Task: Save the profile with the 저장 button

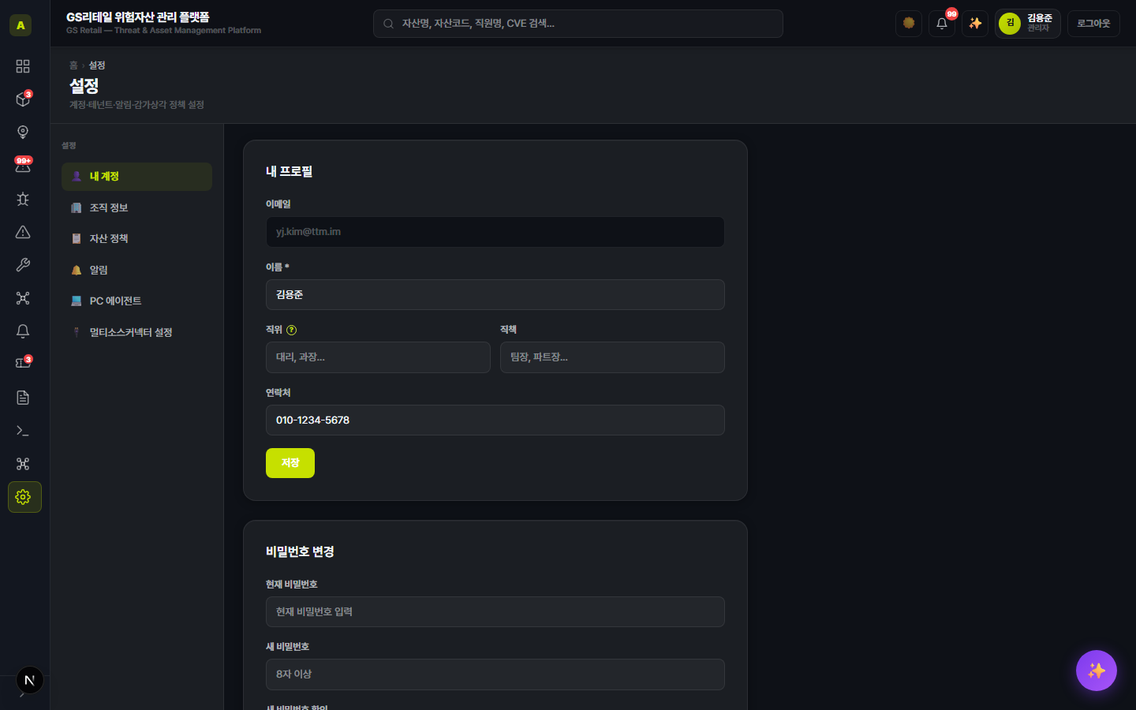Action: click(x=290, y=463)
